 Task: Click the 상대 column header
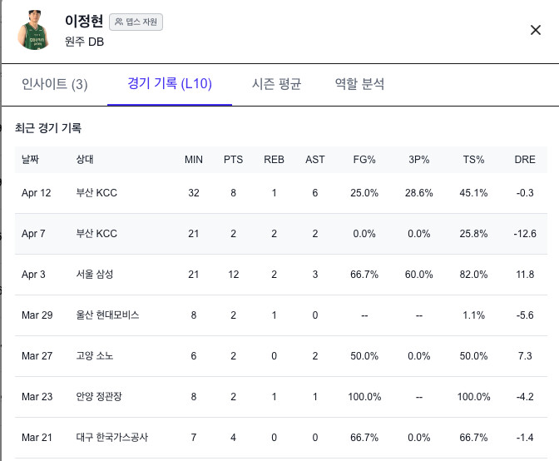[x=85, y=159]
